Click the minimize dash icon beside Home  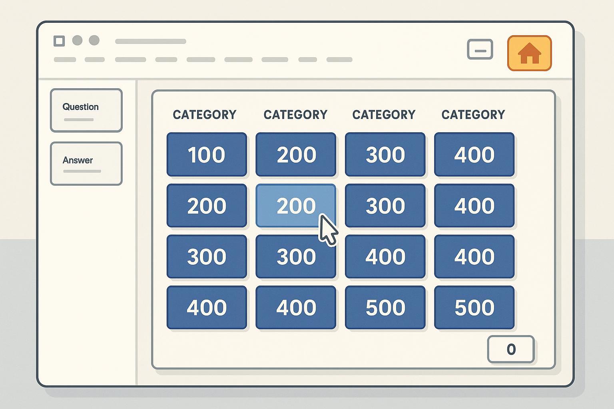[480, 50]
